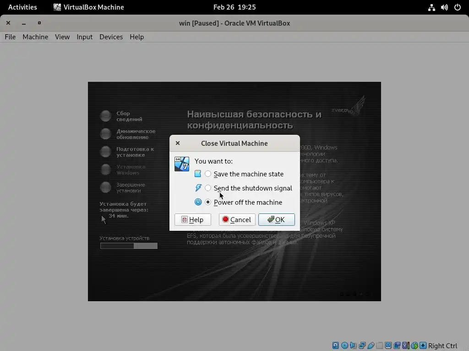This screenshot has width=469, height=351.
Task: Click the keyboard capture arrow status icon
Action: [423, 346]
